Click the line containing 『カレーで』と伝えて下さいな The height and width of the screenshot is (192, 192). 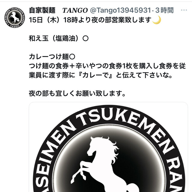click(x=101, y=75)
